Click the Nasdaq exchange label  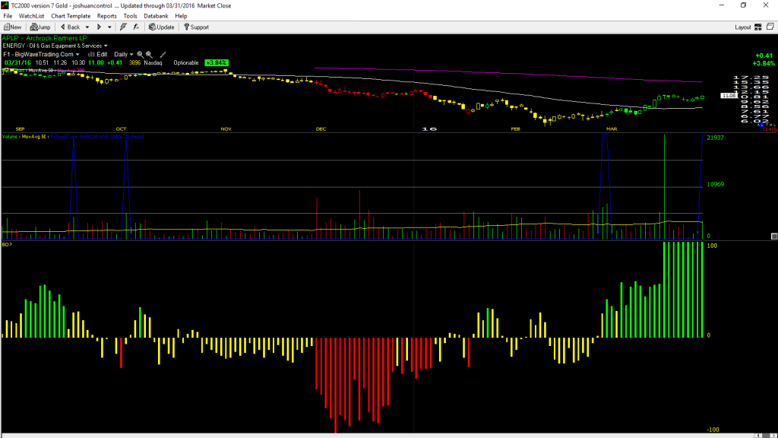pos(153,63)
